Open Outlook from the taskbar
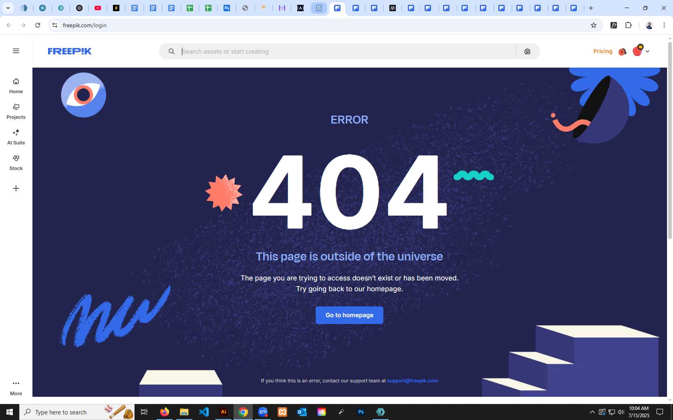The image size is (673, 420). 302,412
